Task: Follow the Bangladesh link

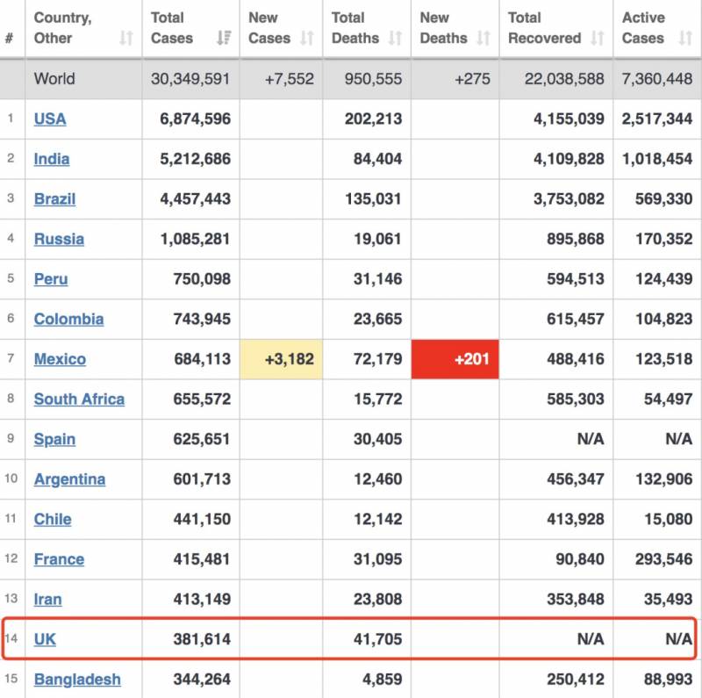Action: [x=77, y=680]
